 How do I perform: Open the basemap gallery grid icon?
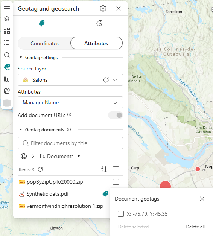point(7,31)
